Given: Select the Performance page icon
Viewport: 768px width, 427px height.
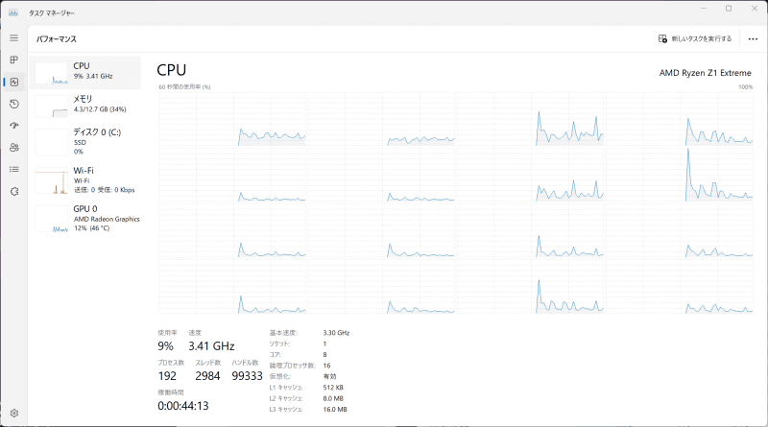Looking at the screenshot, I should (x=14, y=82).
